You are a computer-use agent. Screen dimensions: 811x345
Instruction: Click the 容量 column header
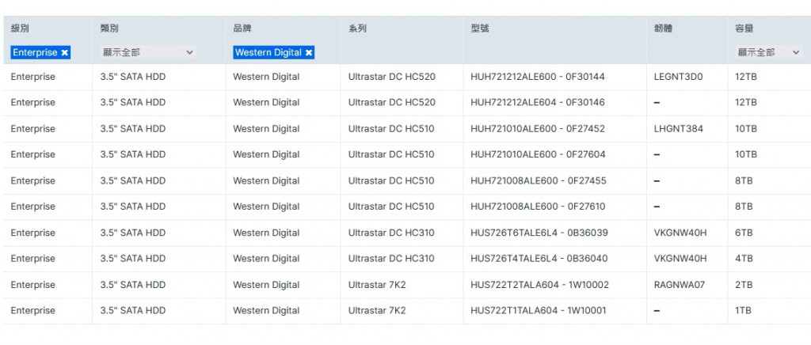[744, 28]
